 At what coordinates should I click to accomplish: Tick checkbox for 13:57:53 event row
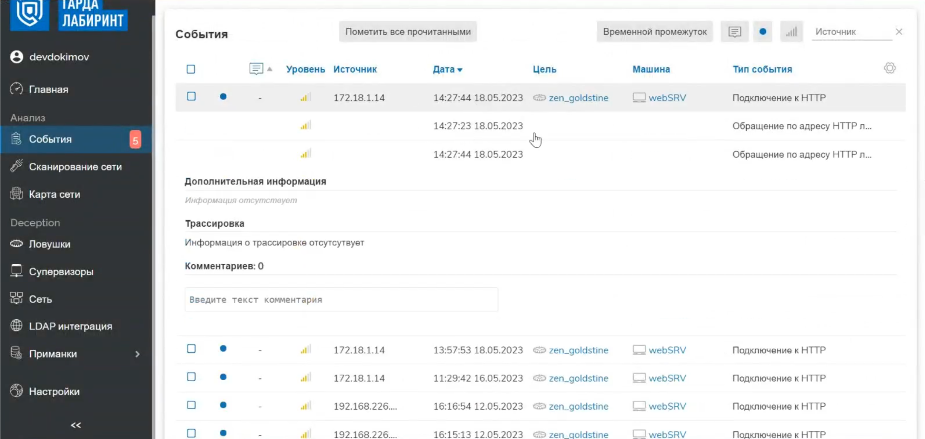point(191,348)
